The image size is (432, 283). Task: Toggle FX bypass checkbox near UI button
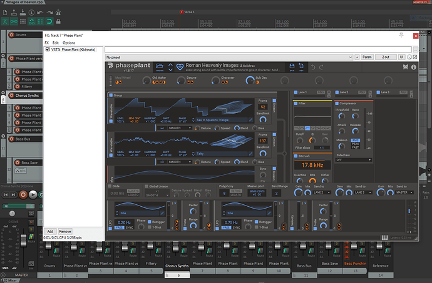(415, 57)
